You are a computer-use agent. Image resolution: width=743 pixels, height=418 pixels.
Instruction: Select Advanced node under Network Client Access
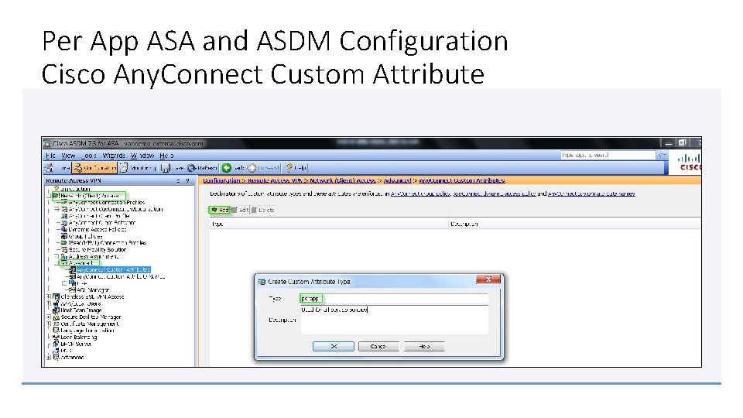[x=79, y=263]
